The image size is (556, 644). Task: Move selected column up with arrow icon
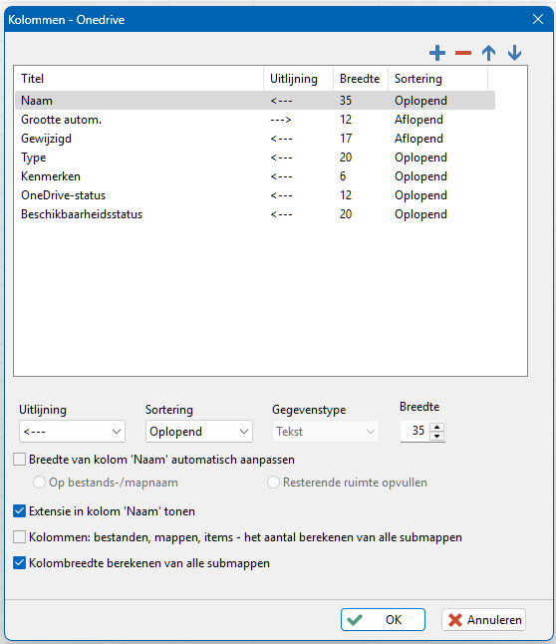(x=488, y=53)
